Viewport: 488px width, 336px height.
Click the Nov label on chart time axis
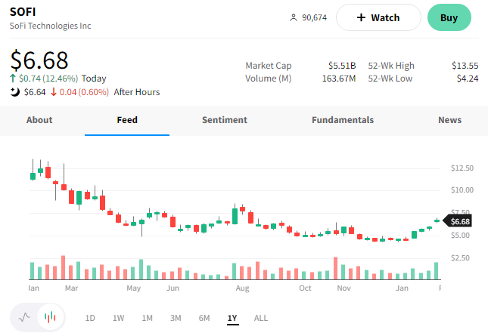click(343, 288)
